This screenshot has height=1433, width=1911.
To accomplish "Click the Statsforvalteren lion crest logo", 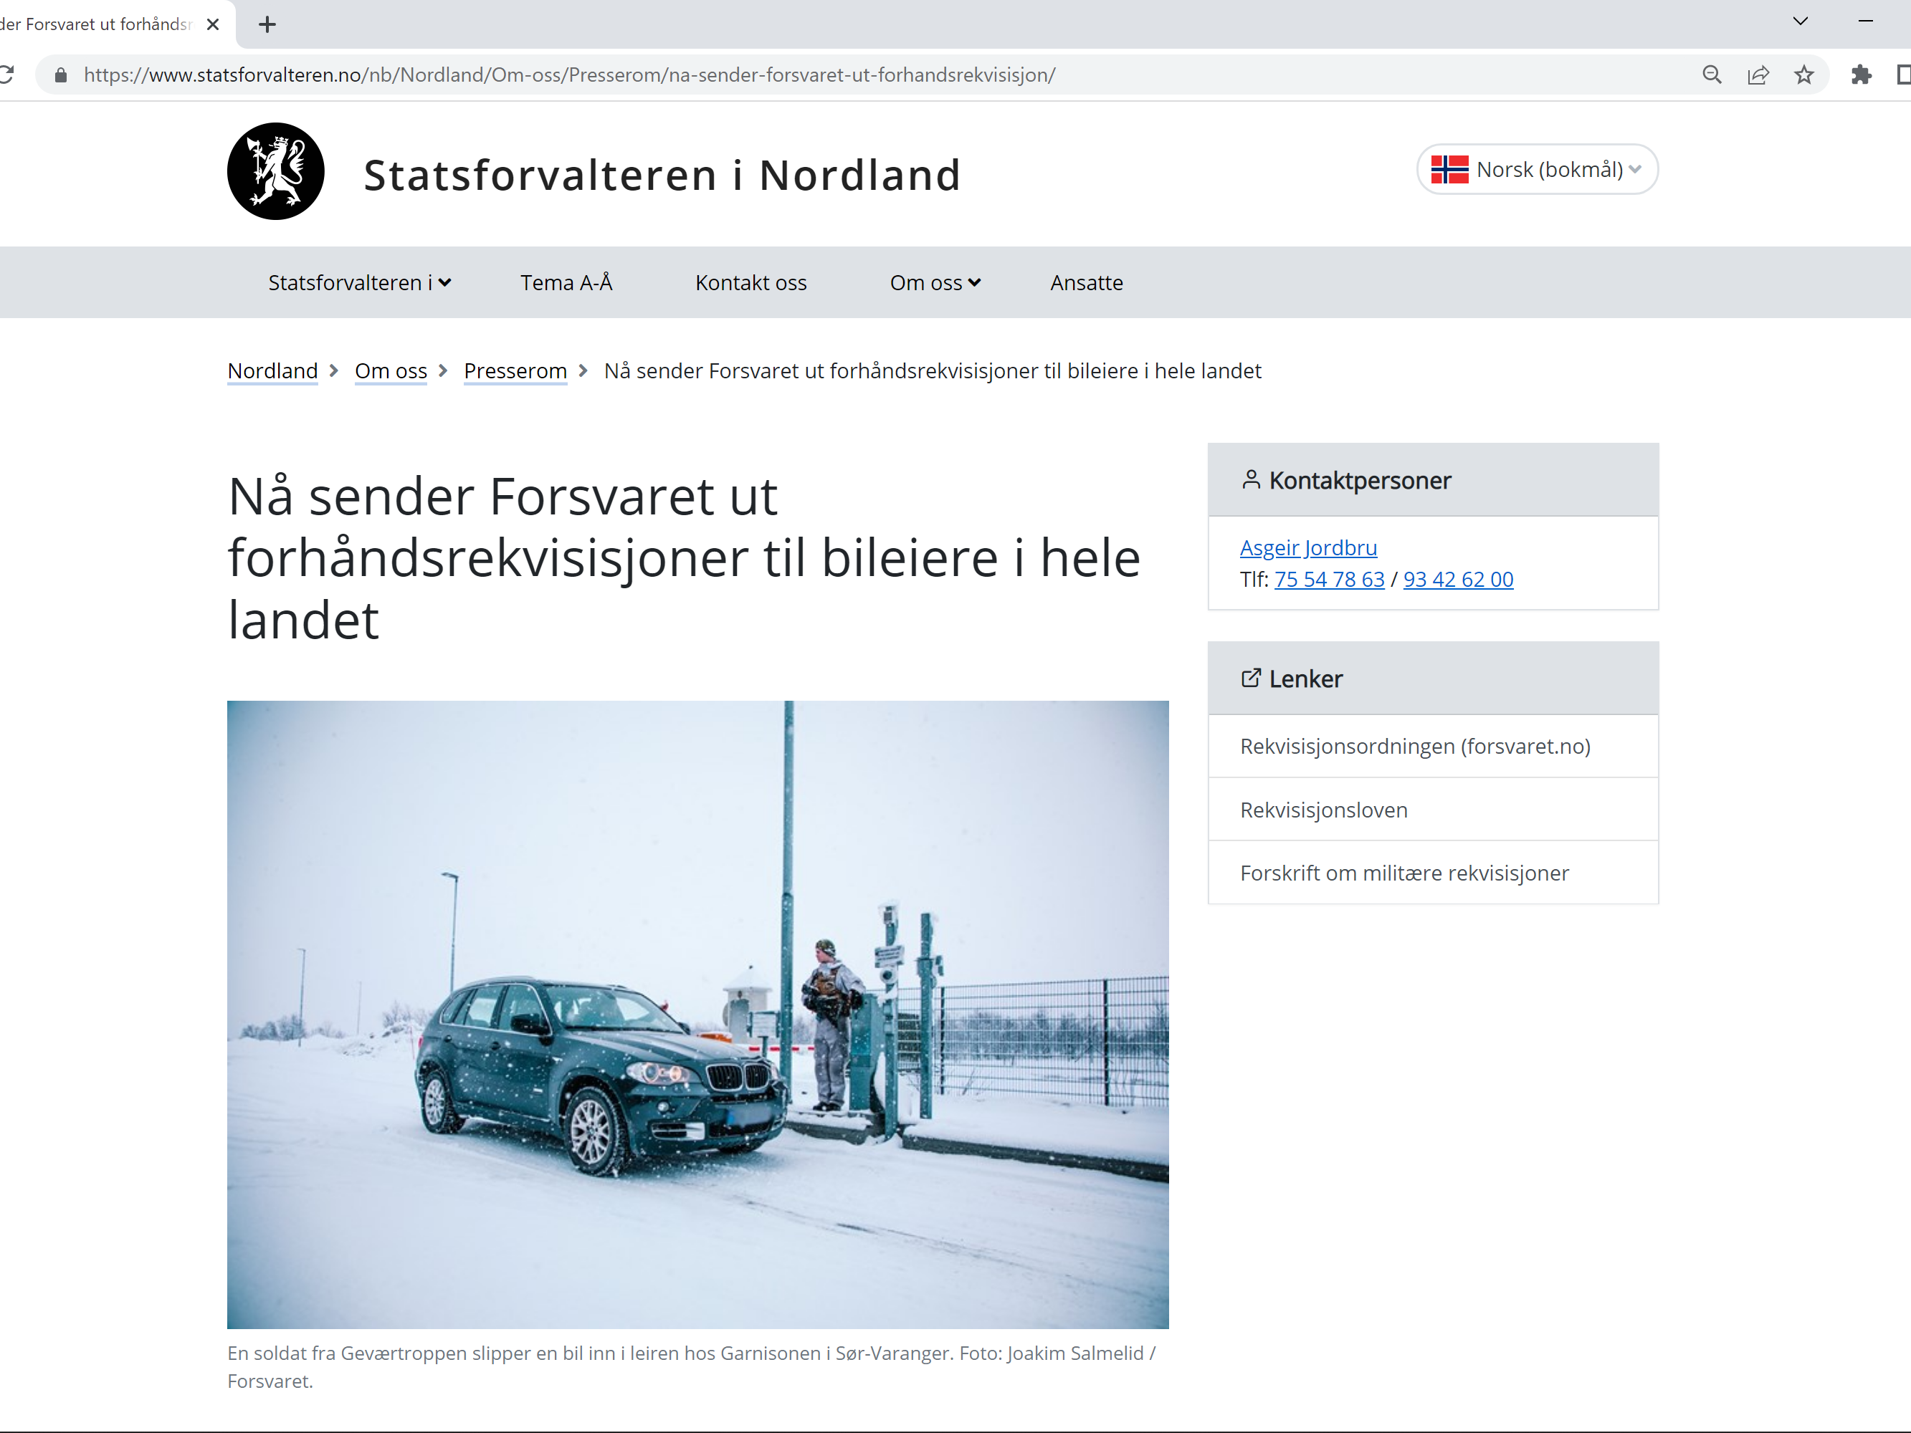I will [x=275, y=171].
